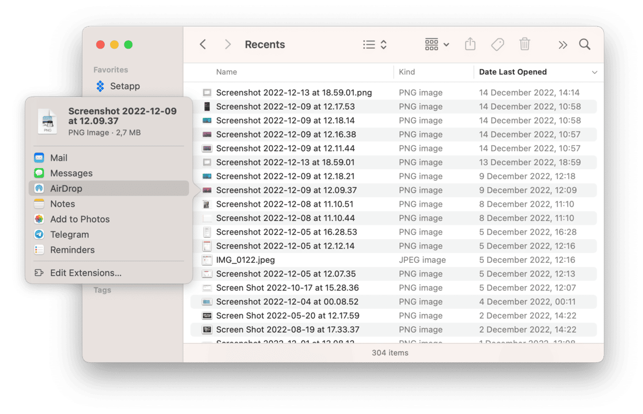The image size is (643, 414).
Task: Share via Mail
Action: tap(108, 158)
